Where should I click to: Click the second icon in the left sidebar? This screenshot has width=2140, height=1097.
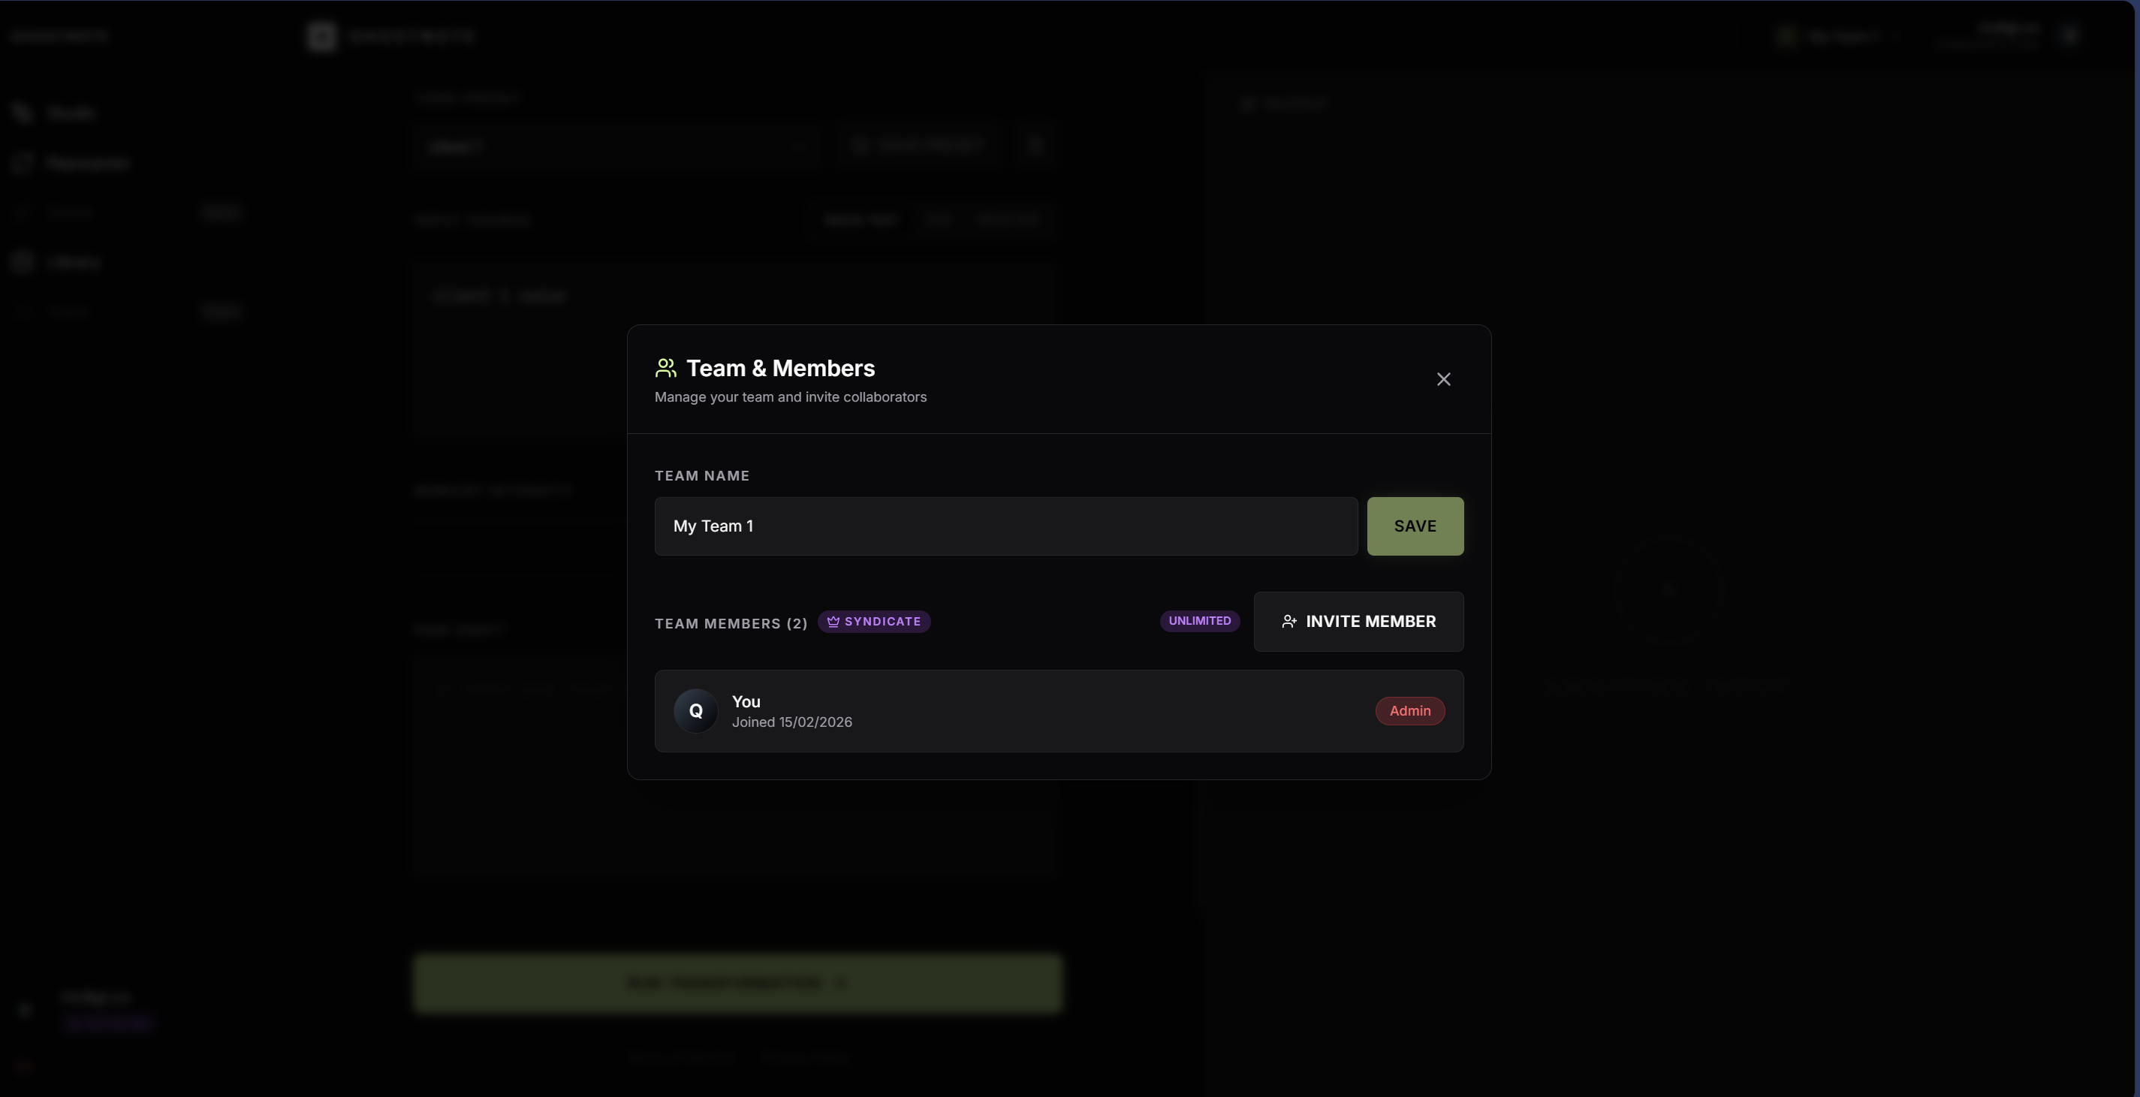point(22,163)
